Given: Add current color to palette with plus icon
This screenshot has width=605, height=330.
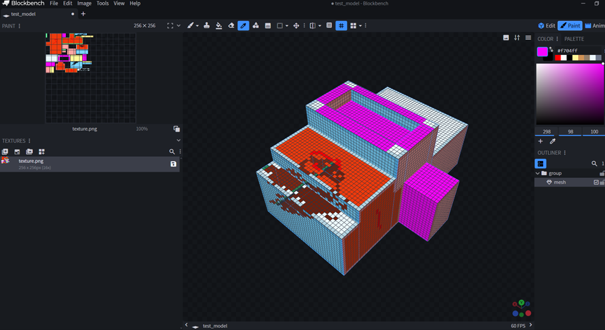Looking at the screenshot, I should (540, 142).
